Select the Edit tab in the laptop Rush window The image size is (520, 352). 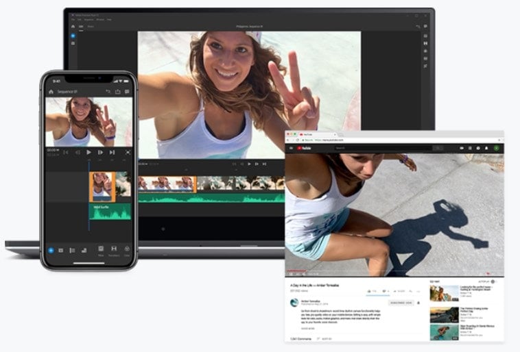(81, 27)
